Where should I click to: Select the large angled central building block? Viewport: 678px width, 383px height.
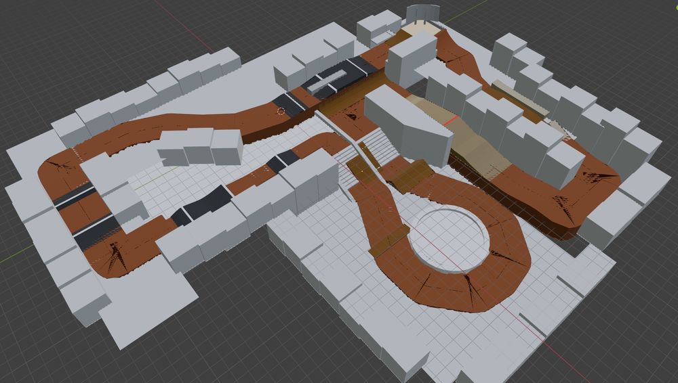(x=409, y=125)
